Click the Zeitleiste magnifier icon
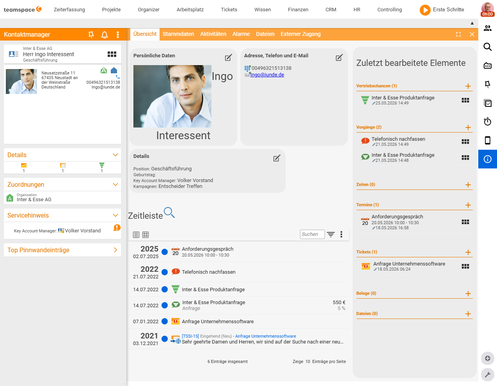 [169, 212]
